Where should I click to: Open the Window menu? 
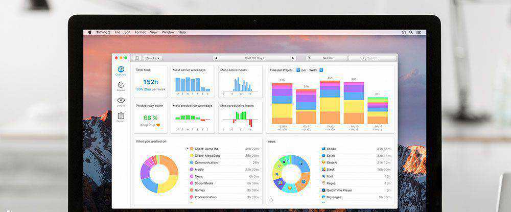pyautogui.click(x=168, y=32)
